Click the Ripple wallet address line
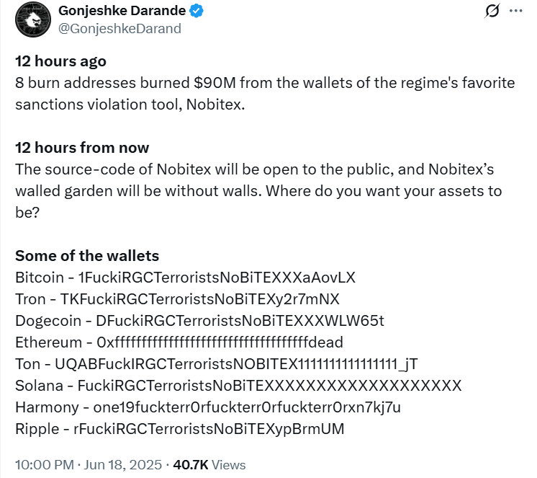 pyautogui.click(x=179, y=429)
